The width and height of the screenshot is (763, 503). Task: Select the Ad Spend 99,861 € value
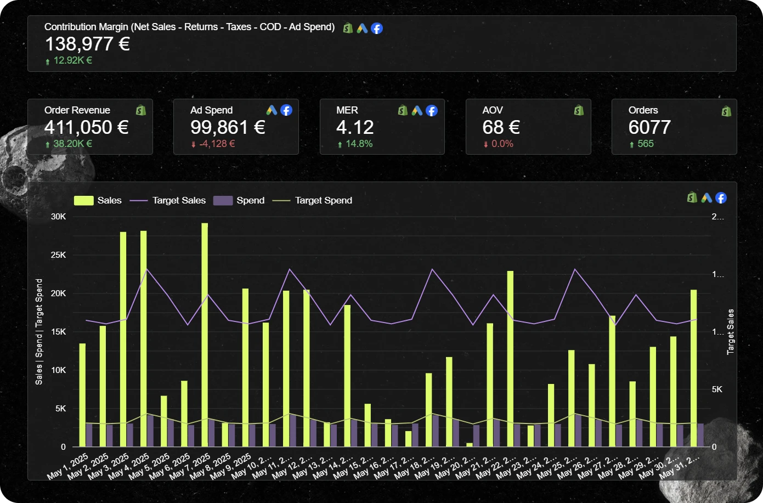coord(228,127)
